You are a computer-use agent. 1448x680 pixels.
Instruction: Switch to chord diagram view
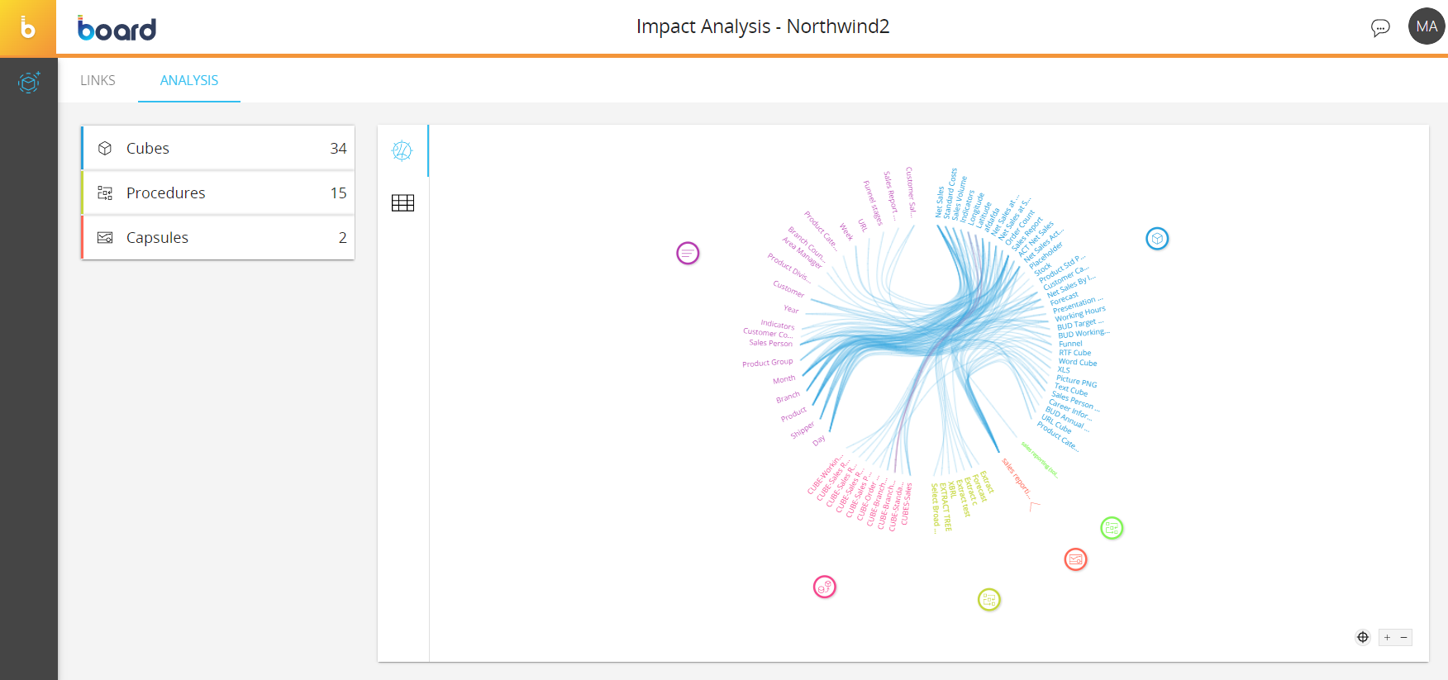(x=402, y=150)
